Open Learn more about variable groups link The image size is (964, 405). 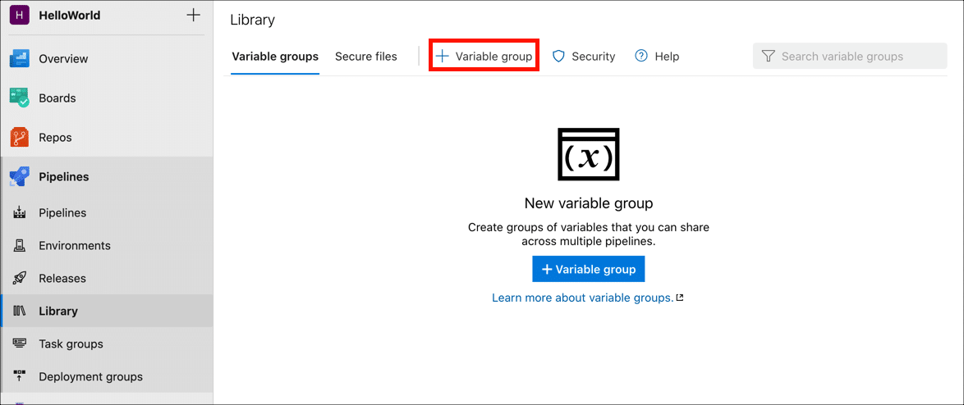point(582,298)
